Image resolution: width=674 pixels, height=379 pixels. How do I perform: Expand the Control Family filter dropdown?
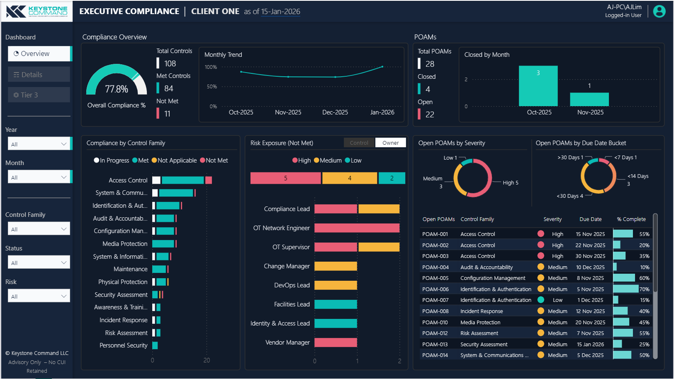tap(39, 229)
